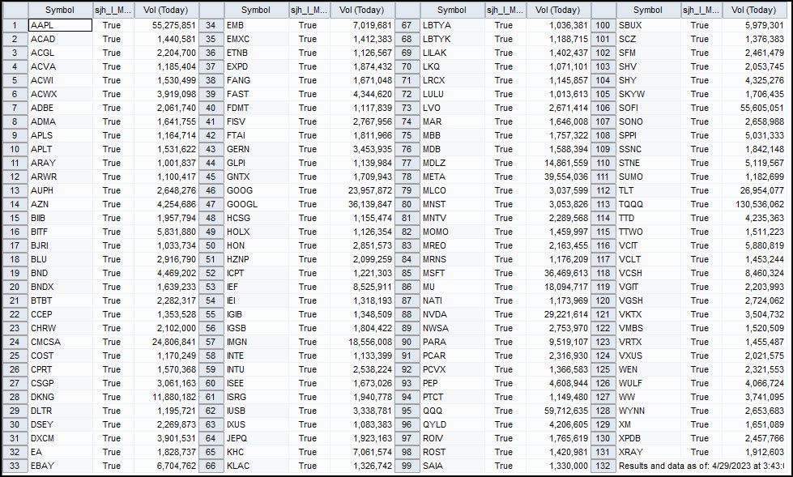Click the FAST symbol cell

pyautogui.click(x=257, y=94)
